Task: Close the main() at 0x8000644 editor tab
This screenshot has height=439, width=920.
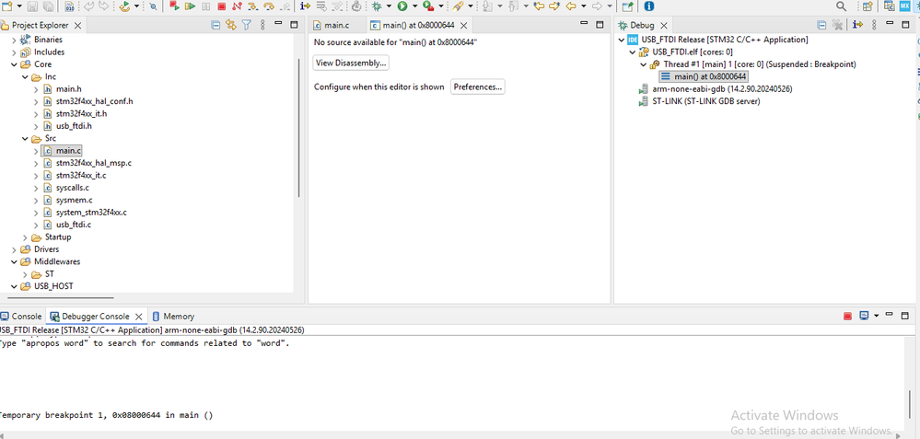Action: click(x=463, y=25)
